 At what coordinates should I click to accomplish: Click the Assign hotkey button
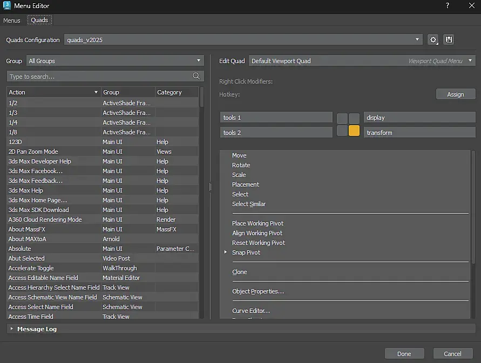point(455,94)
